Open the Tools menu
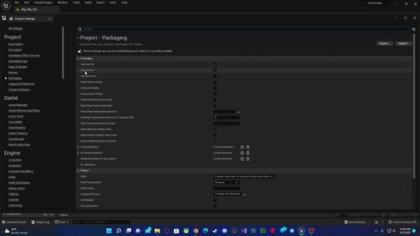This screenshot has width=420, height=236. pyautogui.click(x=76, y=3)
